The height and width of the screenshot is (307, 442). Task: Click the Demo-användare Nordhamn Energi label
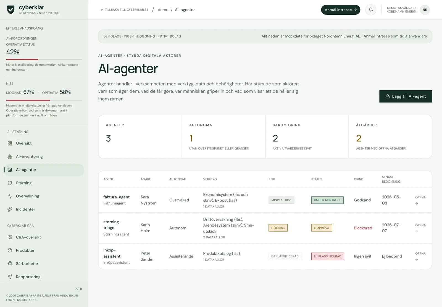pyautogui.click(x=401, y=10)
